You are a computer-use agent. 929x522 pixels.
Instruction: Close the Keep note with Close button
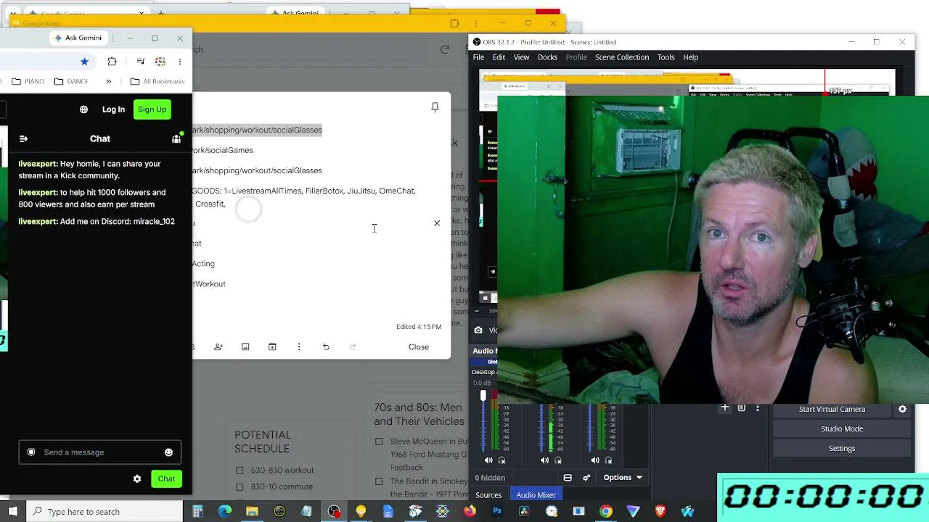pos(419,347)
